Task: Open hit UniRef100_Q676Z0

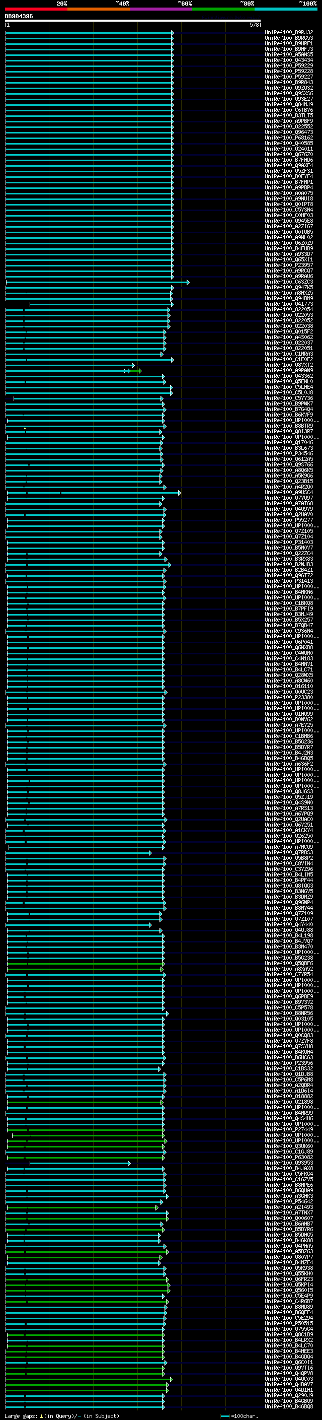Action: (289, 154)
